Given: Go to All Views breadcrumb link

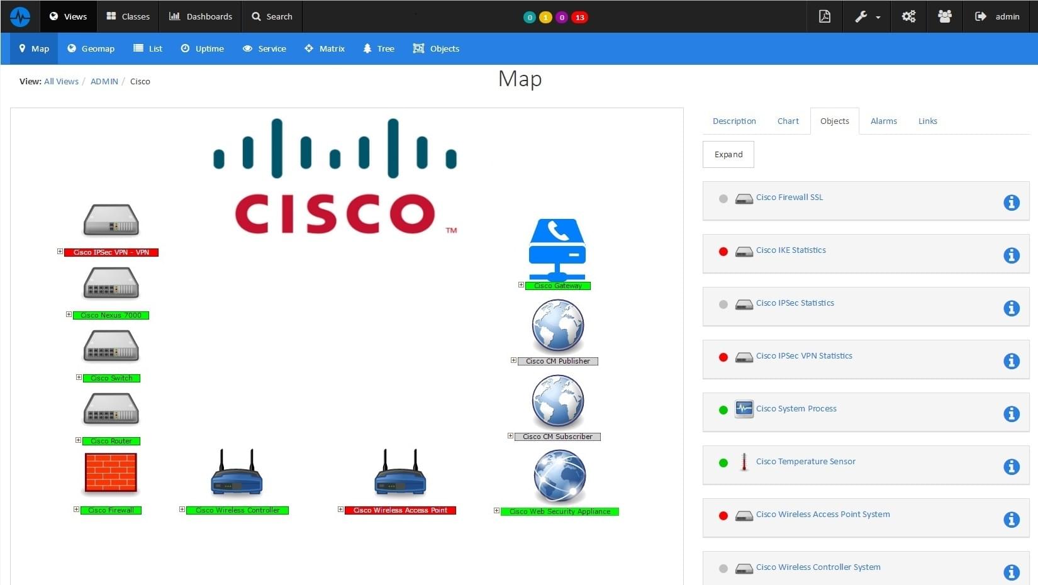Looking at the screenshot, I should (x=61, y=81).
